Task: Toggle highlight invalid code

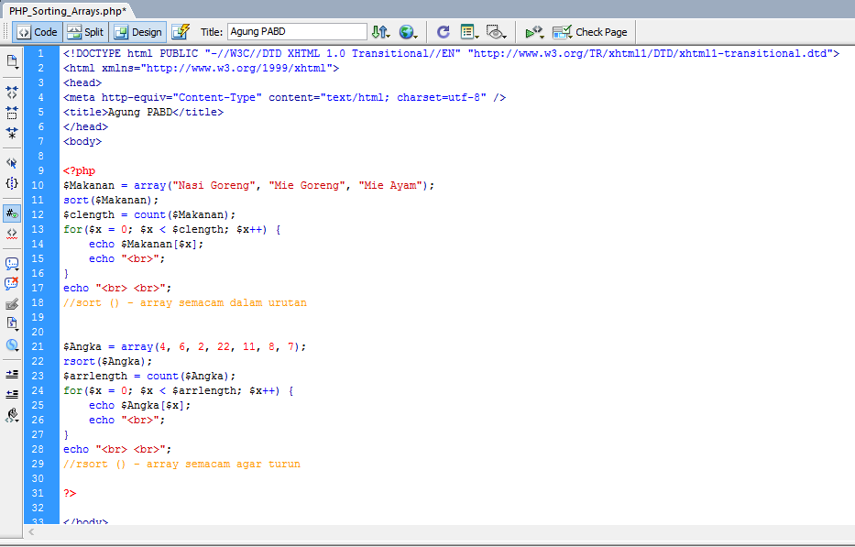Action: (12, 234)
